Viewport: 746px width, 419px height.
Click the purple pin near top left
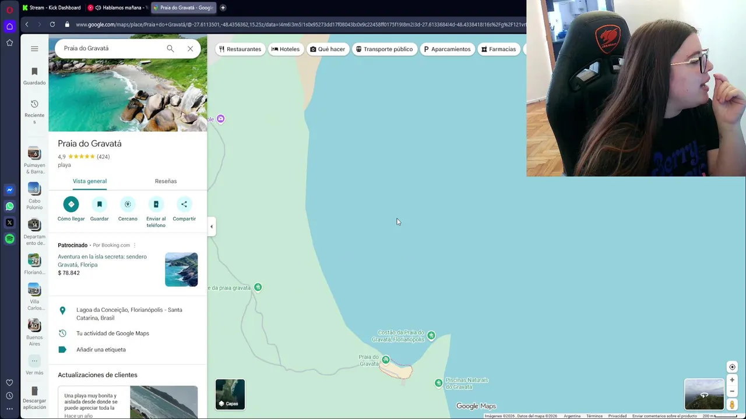[220, 119]
